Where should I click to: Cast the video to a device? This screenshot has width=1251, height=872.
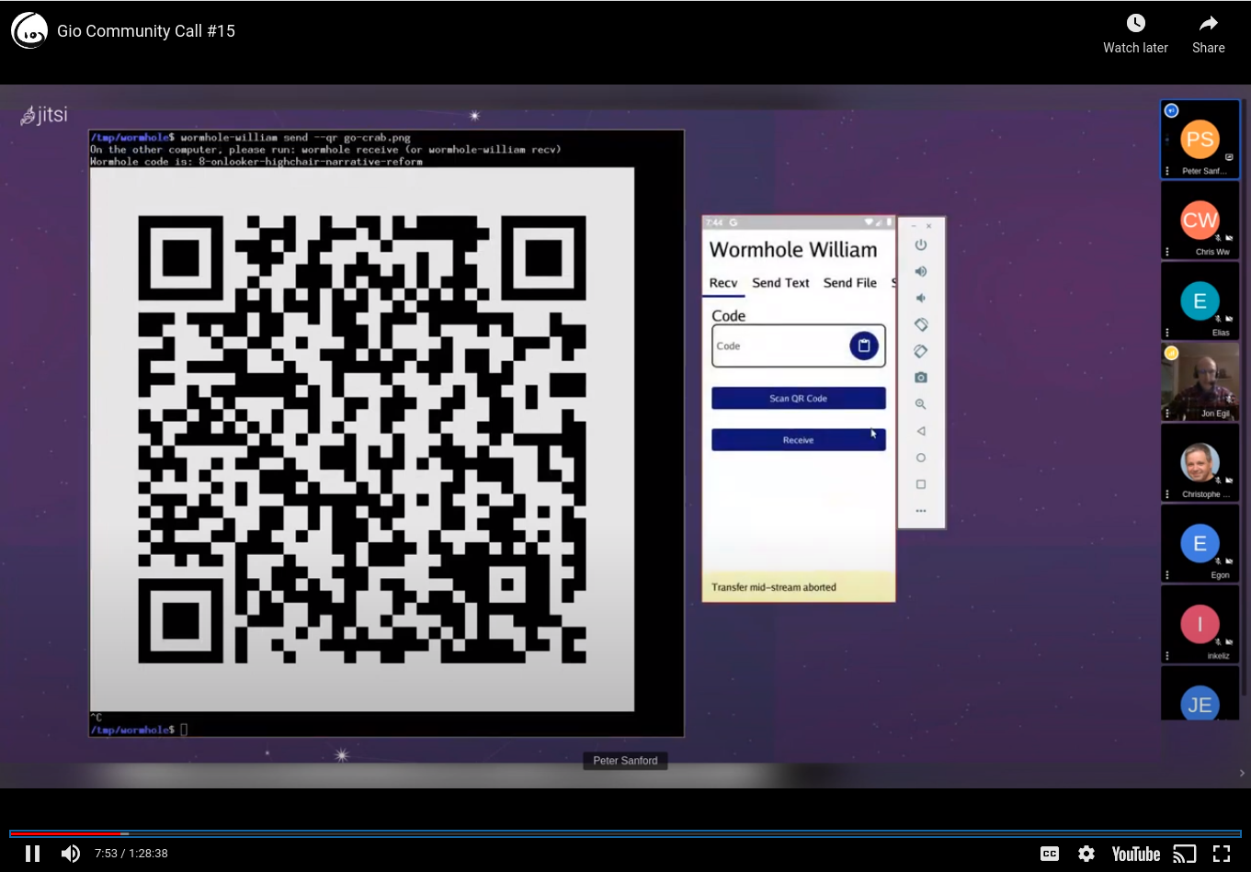pyautogui.click(x=1185, y=854)
